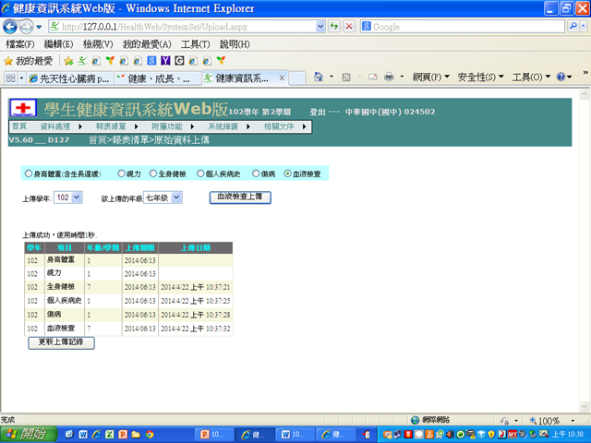Click the Home icon in command bar

pyautogui.click(x=319, y=77)
